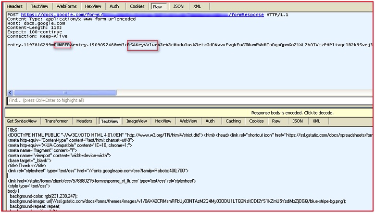
Task: Click the background-color rgb(231,238,247) line
Action: 44,196
